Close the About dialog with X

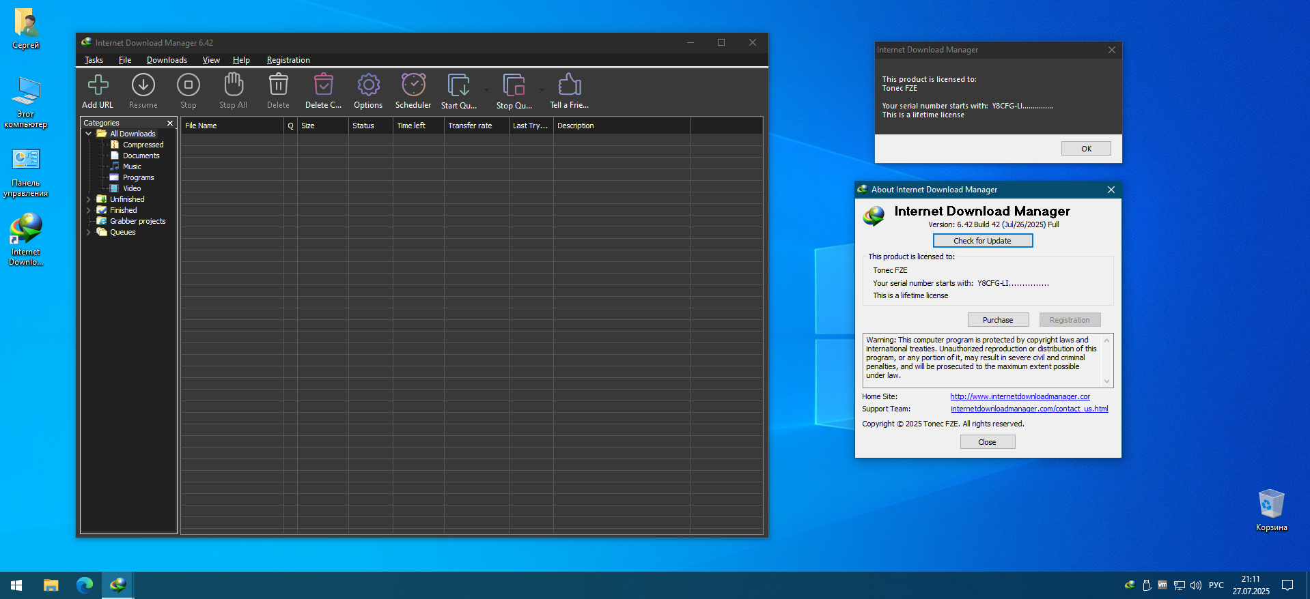tap(1111, 190)
